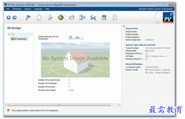This screenshot has width=185, height=119.
Task: Open System Type, Climate and Grid heading
Action: [x=140, y=45]
